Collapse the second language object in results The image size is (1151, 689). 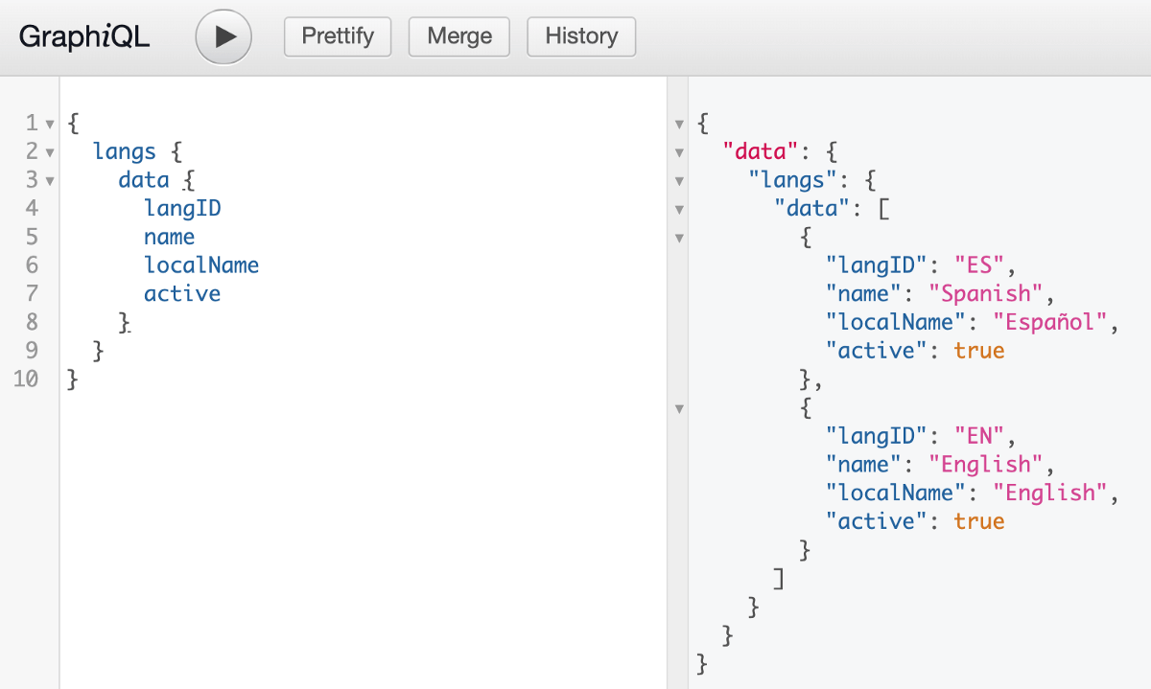pos(679,409)
